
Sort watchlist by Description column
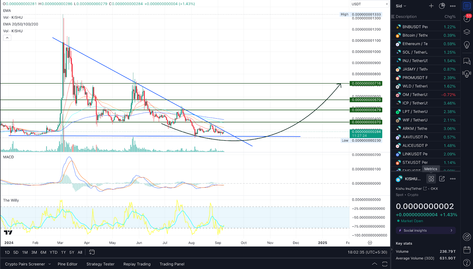(x=406, y=17)
